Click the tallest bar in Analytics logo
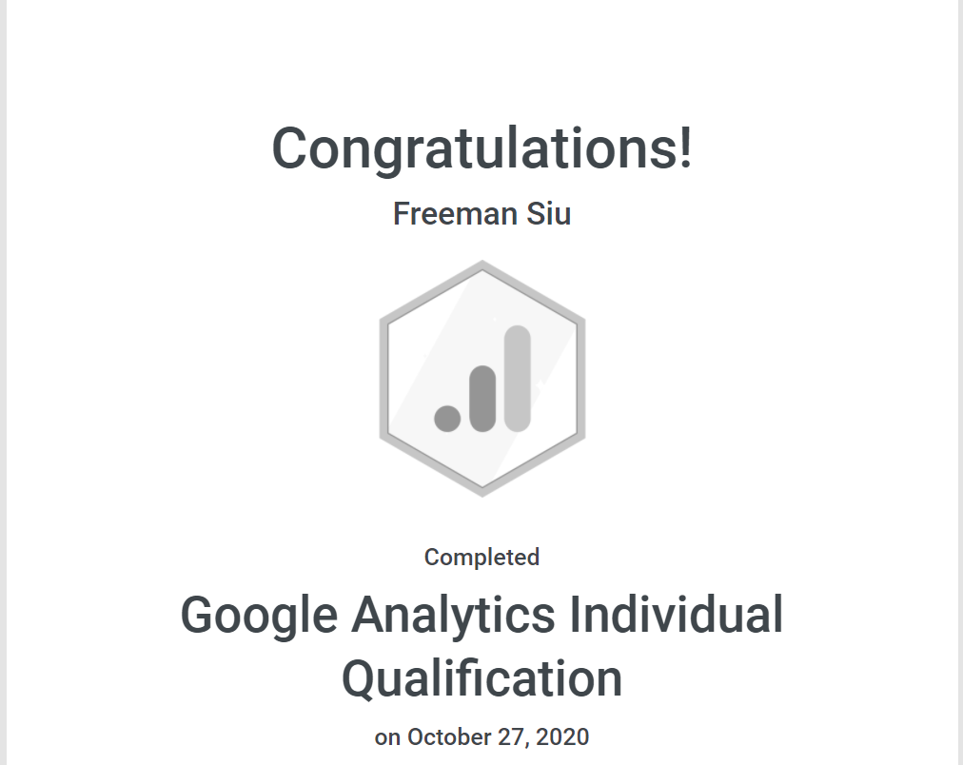Viewport: 963px width, 765px height. pos(517,378)
